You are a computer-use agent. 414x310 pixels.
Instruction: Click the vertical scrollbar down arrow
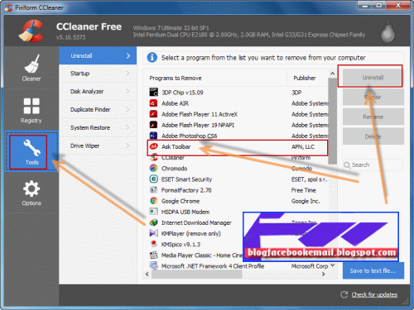[332, 265]
